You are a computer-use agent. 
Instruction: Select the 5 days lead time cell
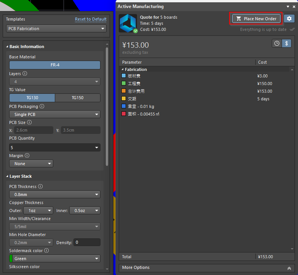click(263, 99)
